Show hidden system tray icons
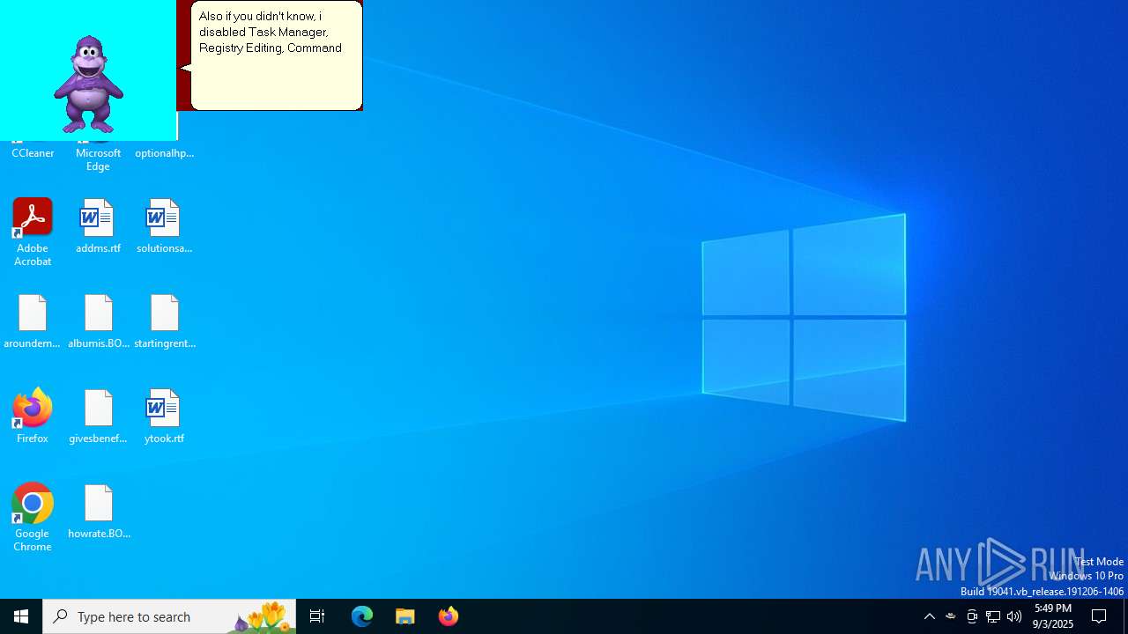 pyautogui.click(x=930, y=616)
